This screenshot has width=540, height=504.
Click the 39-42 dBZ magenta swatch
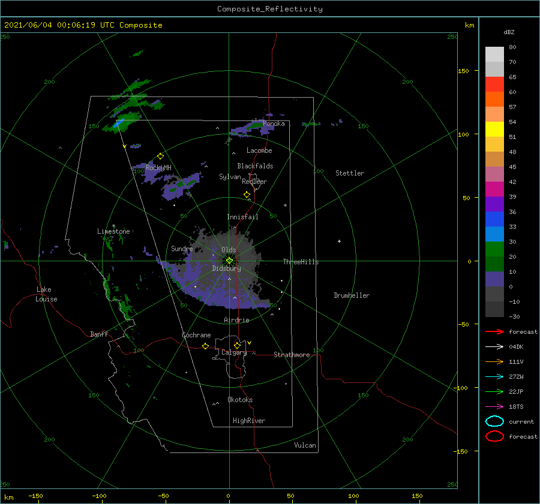[x=494, y=189]
